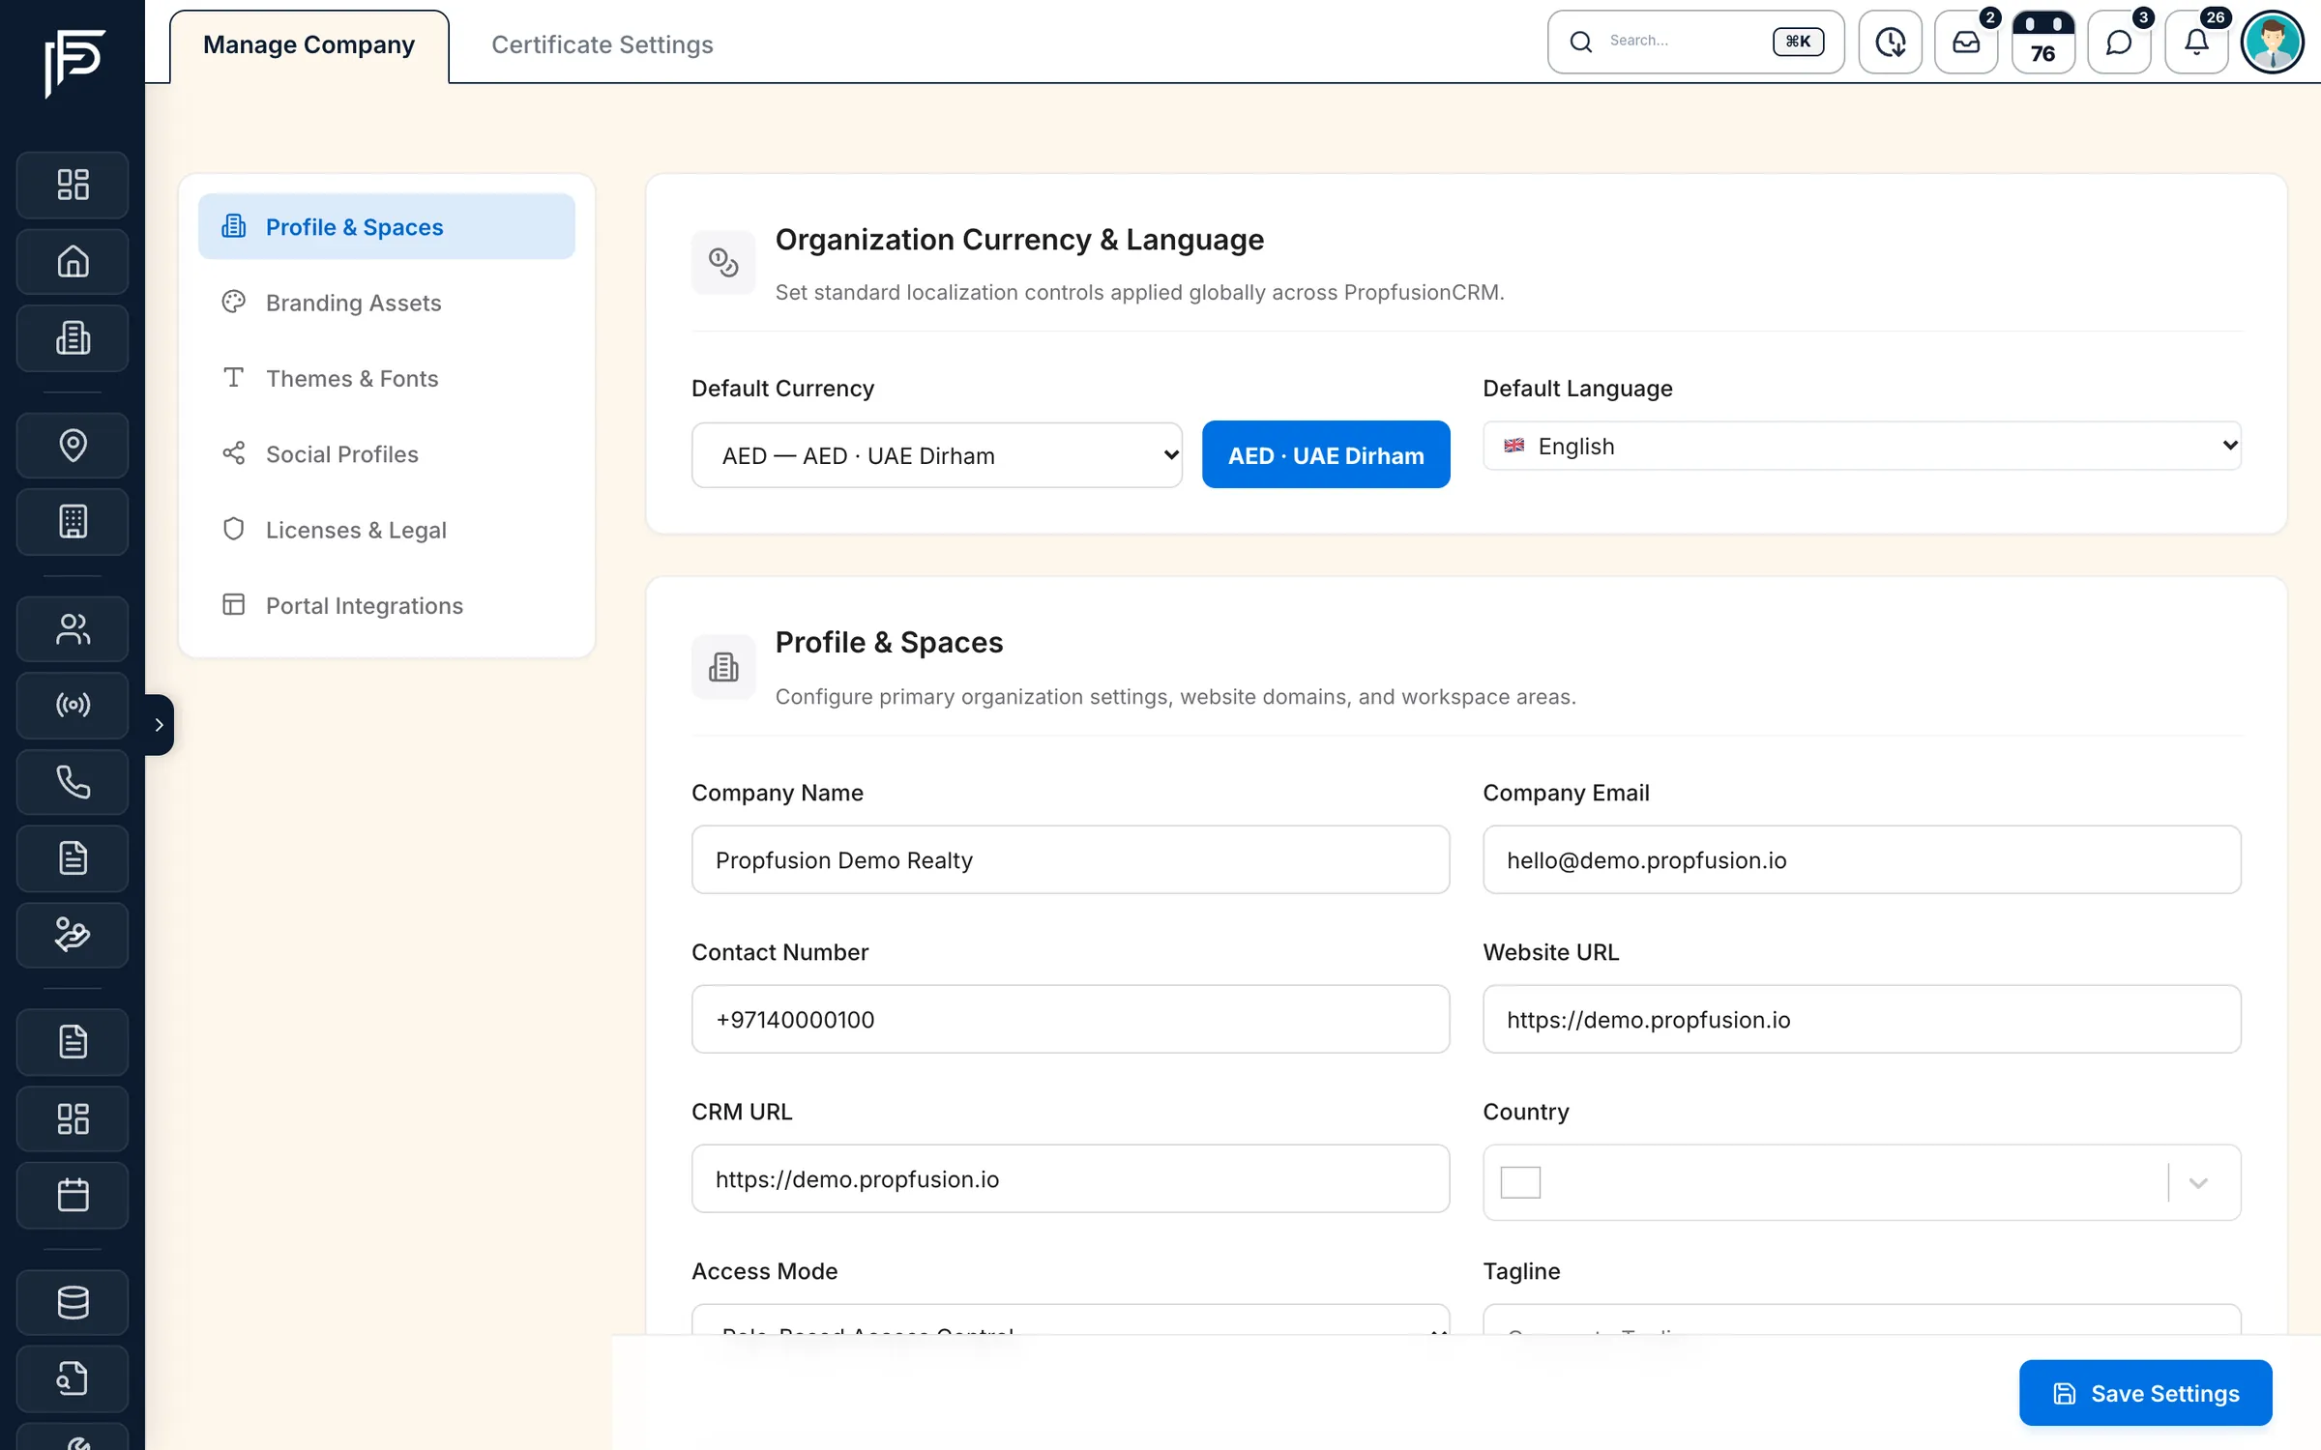This screenshot has height=1450, width=2321.
Task: Click the Website URL input field
Action: point(1862,1019)
